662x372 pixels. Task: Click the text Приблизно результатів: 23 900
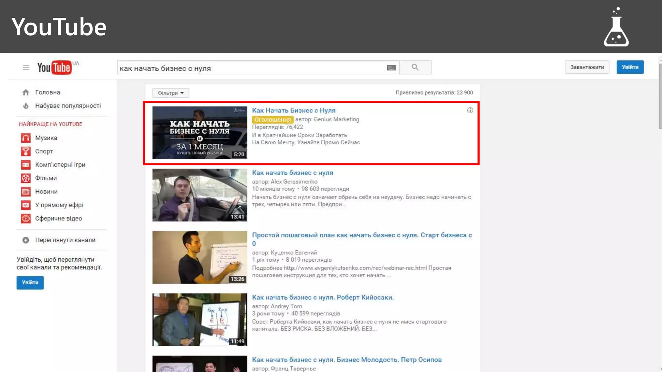pyautogui.click(x=434, y=93)
